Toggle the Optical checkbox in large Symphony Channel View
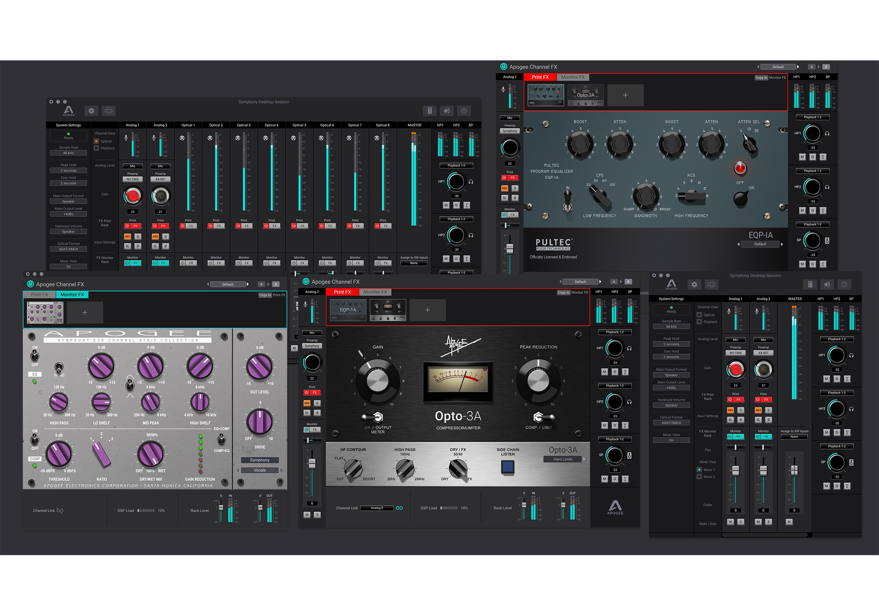The height and width of the screenshot is (616, 879). (x=96, y=141)
